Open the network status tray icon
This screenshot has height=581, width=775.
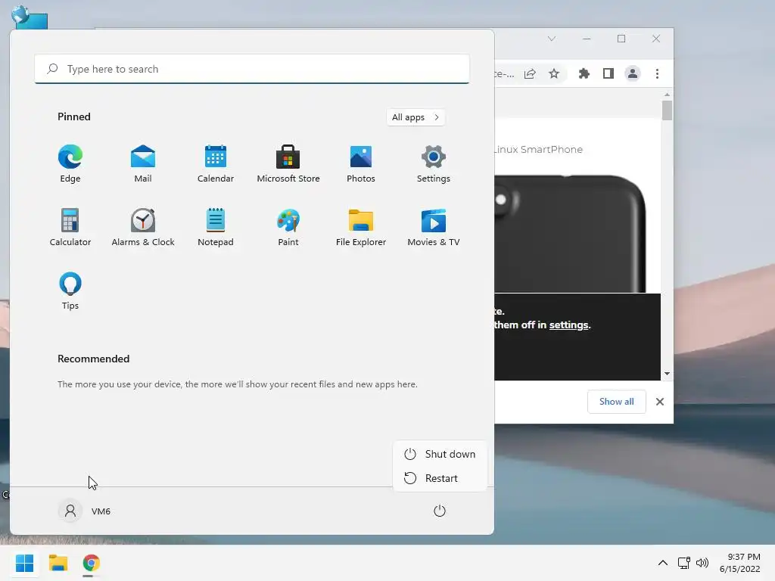point(684,563)
